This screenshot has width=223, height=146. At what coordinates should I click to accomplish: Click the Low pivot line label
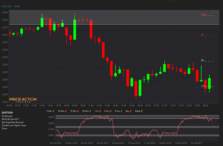coord(203,86)
